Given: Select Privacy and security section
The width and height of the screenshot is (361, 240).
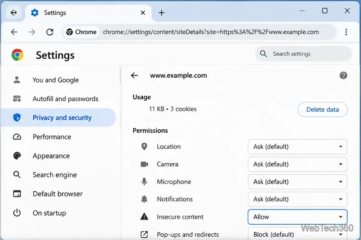Looking at the screenshot, I should pos(58,117).
